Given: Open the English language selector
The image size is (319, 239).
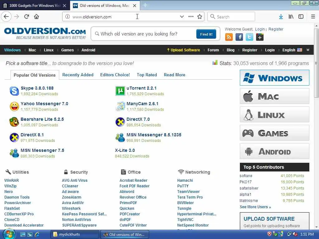Looking at the screenshot, I should point(292,50).
